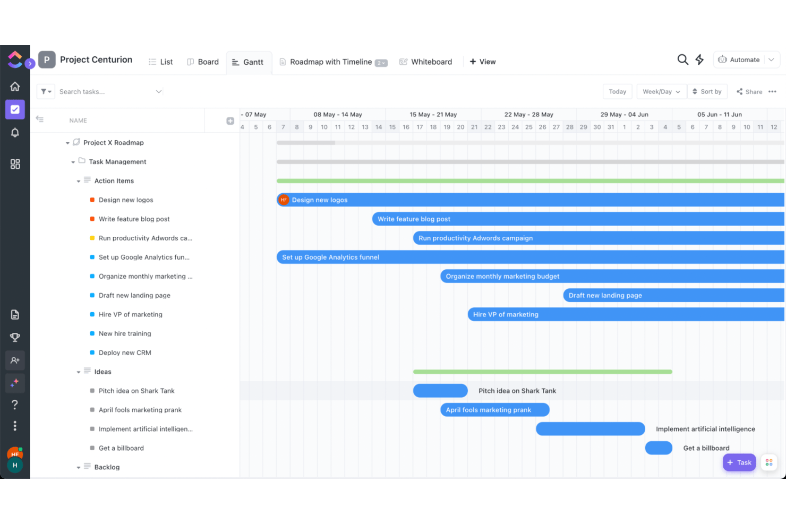Open the horizontal three-dots menu beside Share
This screenshot has width=786, height=524.
pyautogui.click(x=772, y=92)
